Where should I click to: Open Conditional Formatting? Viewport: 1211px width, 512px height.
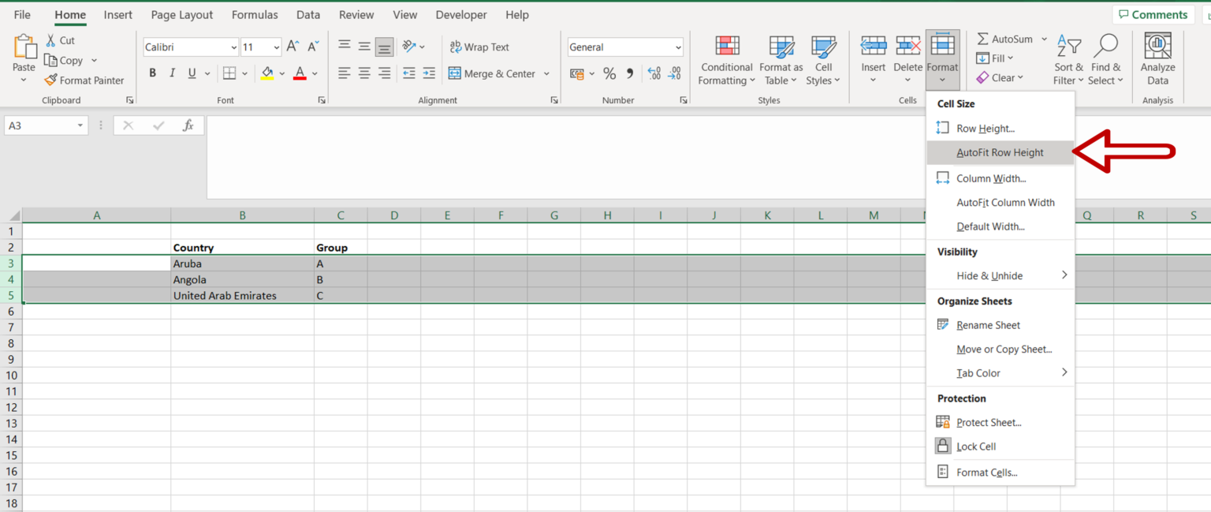(726, 59)
